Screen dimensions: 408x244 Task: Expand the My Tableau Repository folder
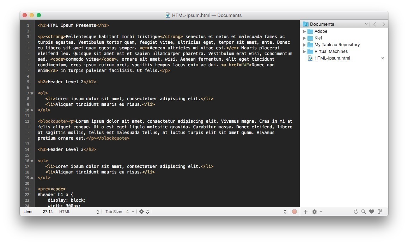(305, 45)
